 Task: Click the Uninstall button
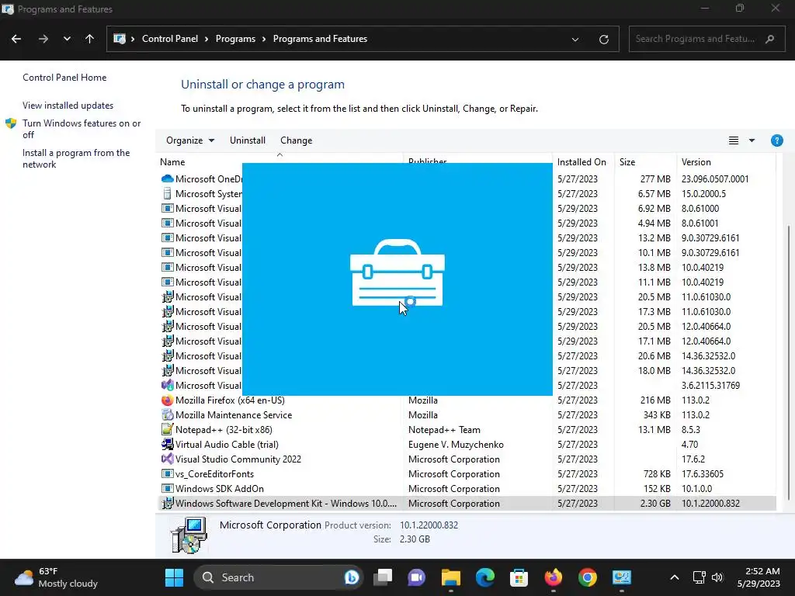pos(248,140)
